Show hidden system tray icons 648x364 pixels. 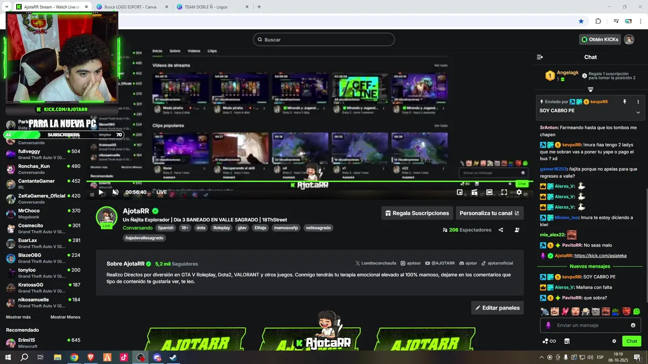542,357
